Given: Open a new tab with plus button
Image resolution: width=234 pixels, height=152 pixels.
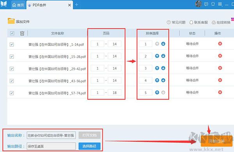Looking at the screenshot, I should (x=76, y=5).
